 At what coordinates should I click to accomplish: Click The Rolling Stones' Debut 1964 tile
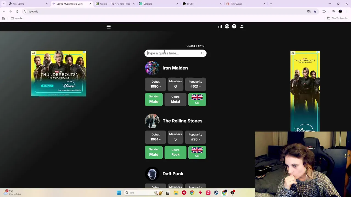pyautogui.click(x=155, y=137)
